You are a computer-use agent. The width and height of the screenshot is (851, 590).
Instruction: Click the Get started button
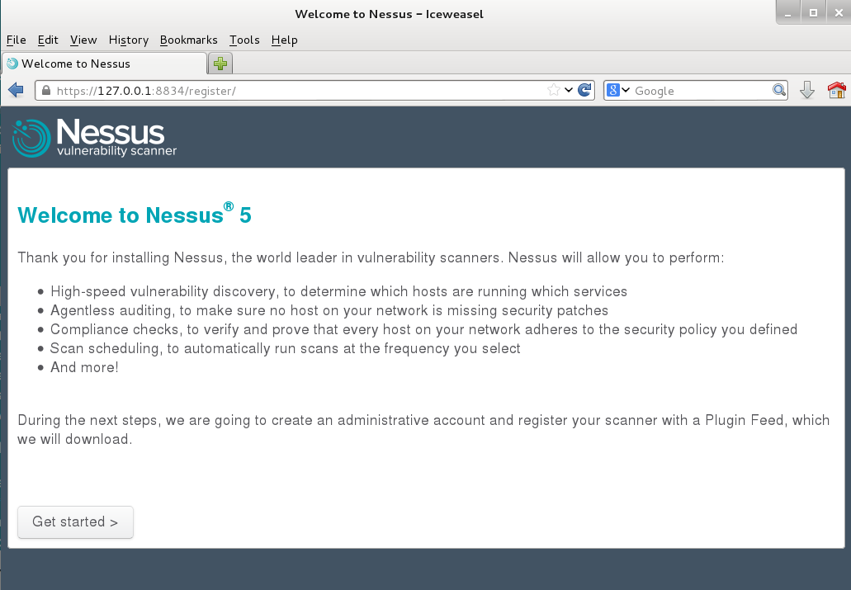click(x=75, y=522)
